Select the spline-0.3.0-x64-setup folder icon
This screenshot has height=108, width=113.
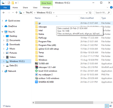(x=36, y=49)
